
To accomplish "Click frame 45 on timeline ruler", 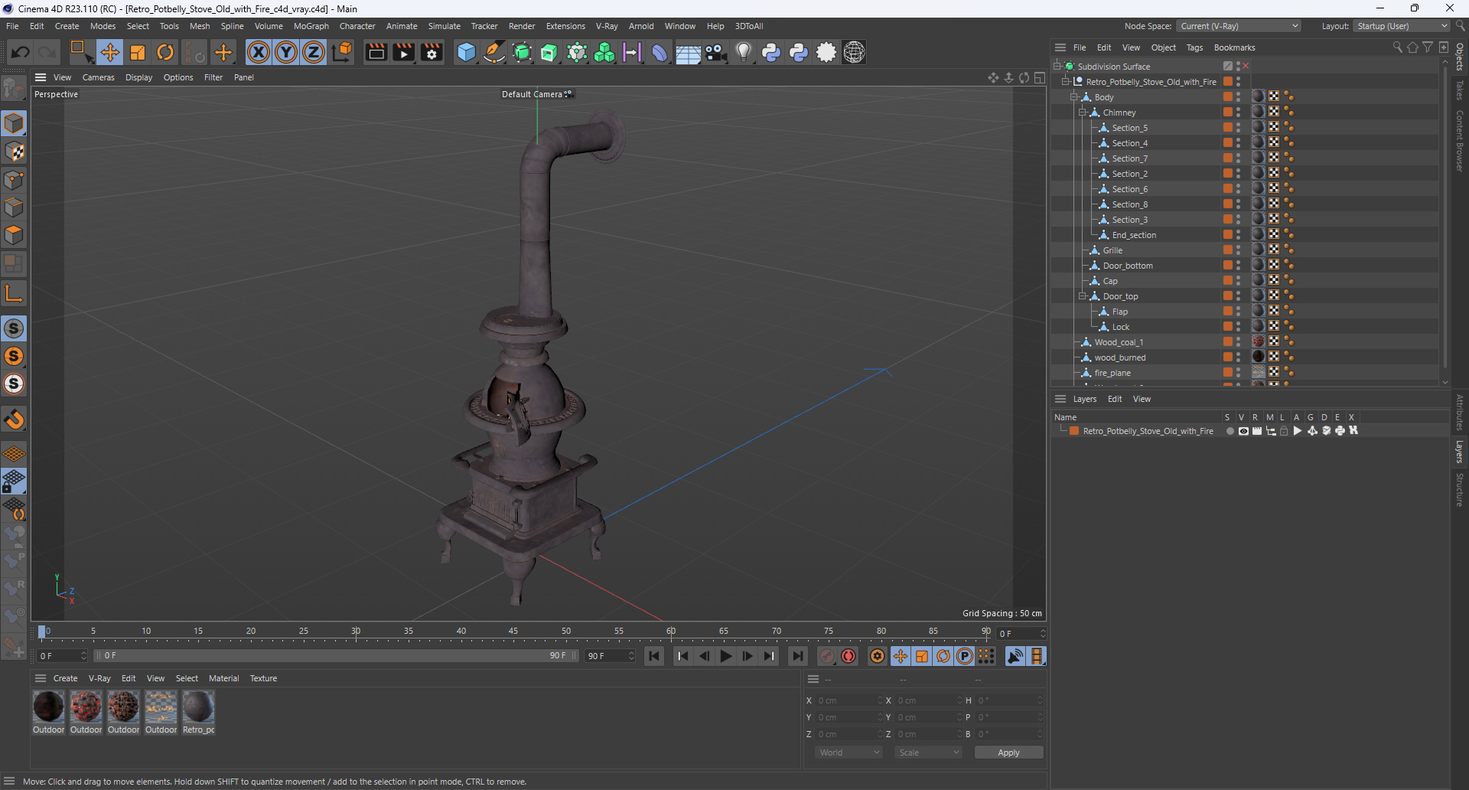I will coord(513,633).
